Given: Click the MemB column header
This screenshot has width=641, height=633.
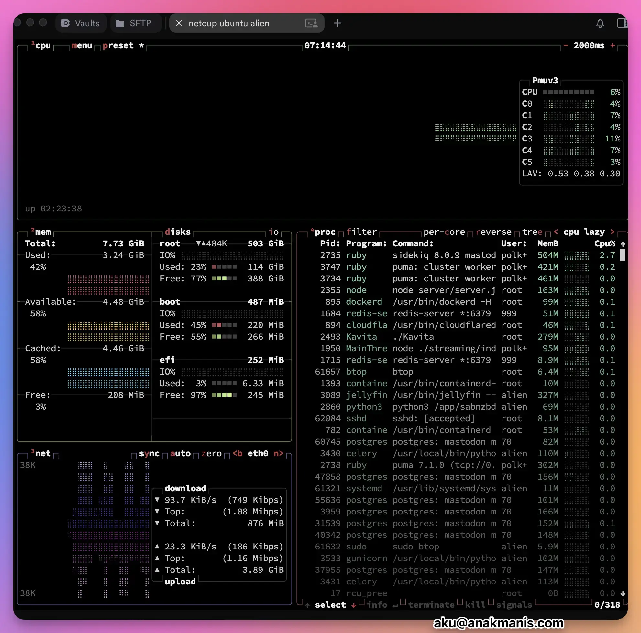Looking at the screenshot, I should pos(548,243).
